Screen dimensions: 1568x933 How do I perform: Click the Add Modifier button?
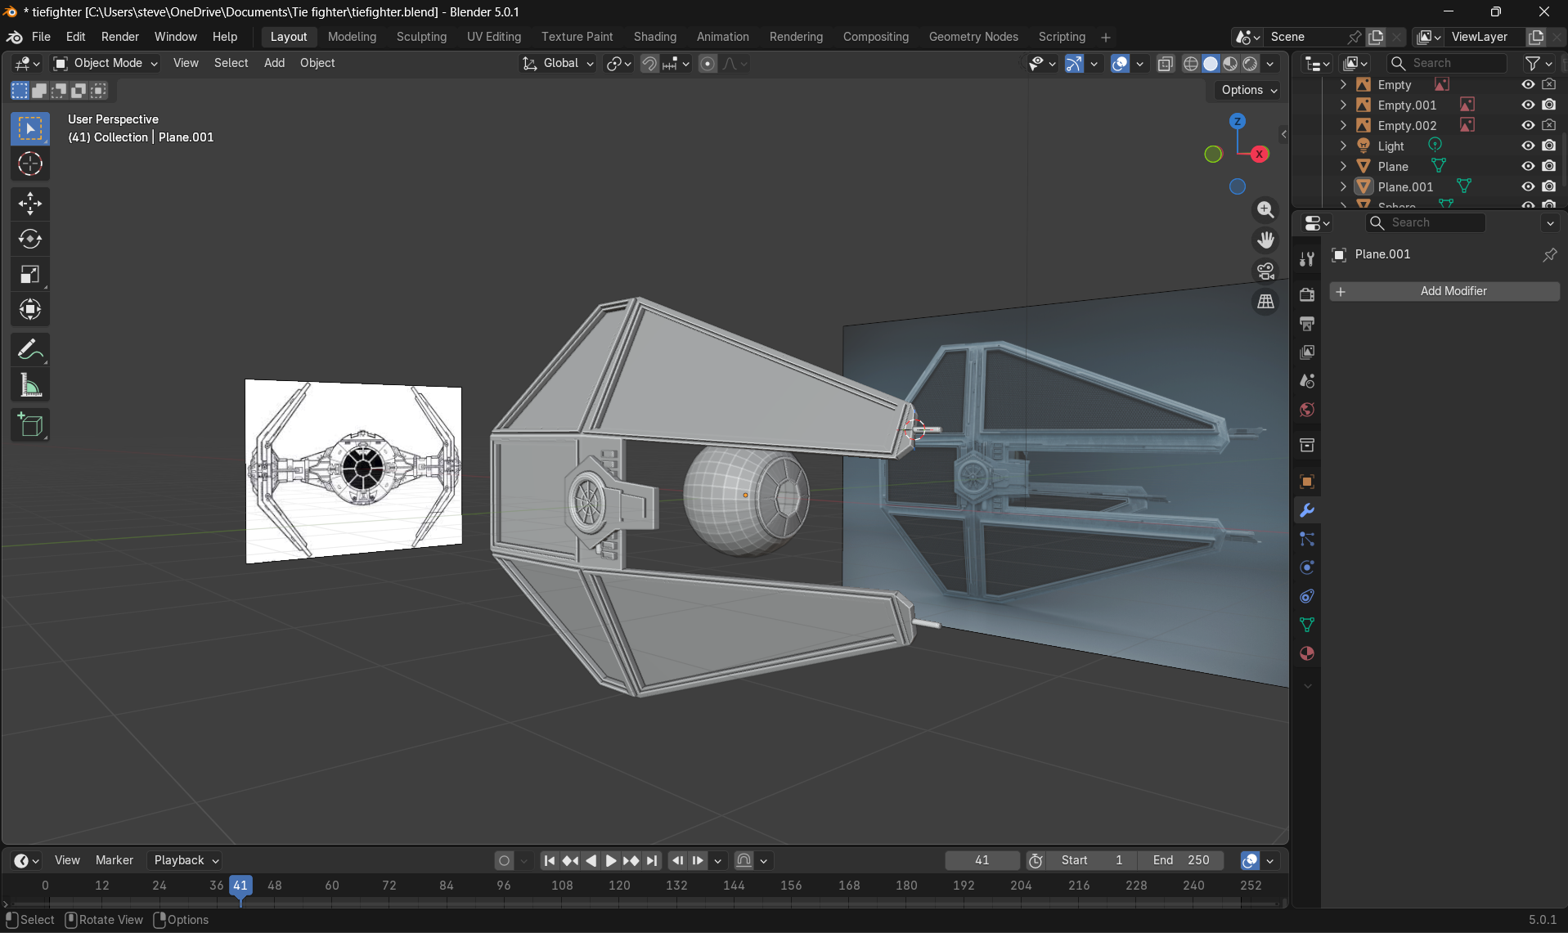[1444, 291]
